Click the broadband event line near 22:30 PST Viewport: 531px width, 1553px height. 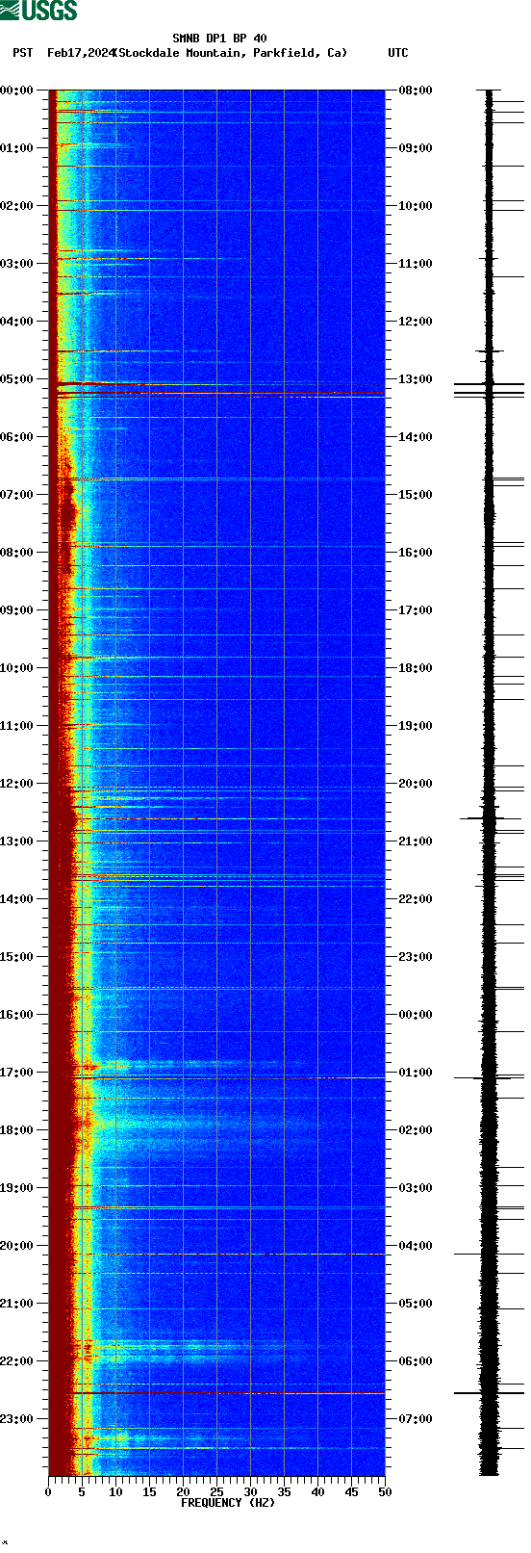coord(216,1393)
